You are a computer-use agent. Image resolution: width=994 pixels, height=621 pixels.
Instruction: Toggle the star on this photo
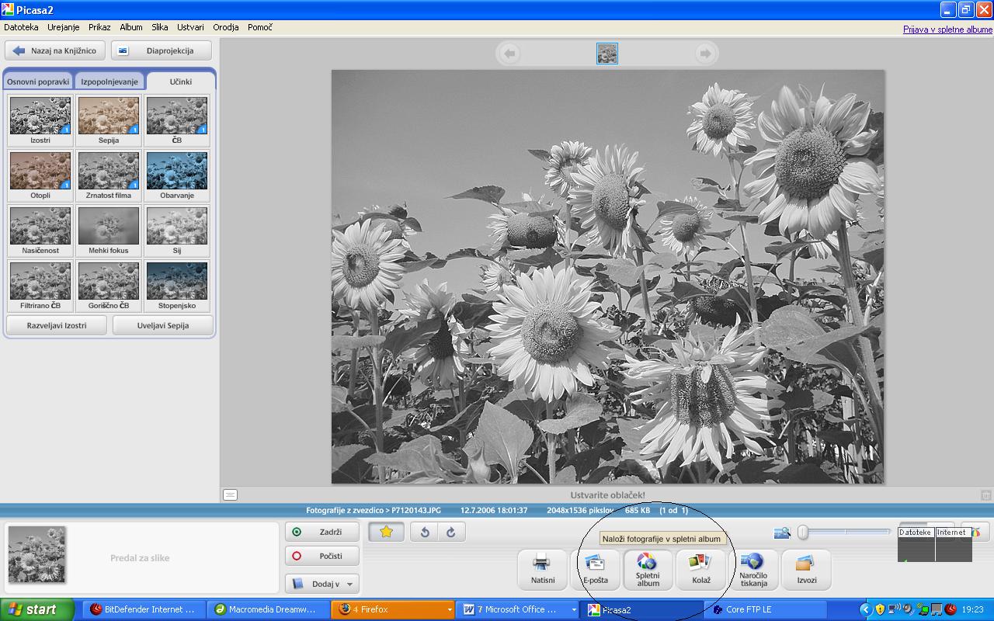(386, 532)
